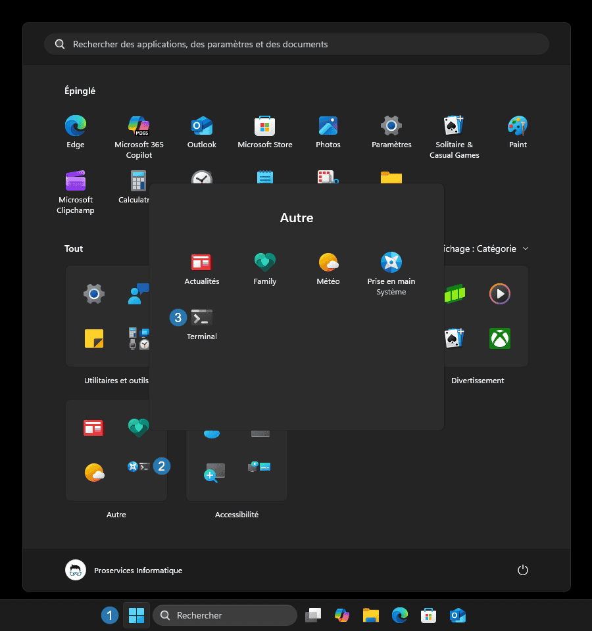Launch Xbox icon in Divertissement
The image size is (592, 631).
500,339
